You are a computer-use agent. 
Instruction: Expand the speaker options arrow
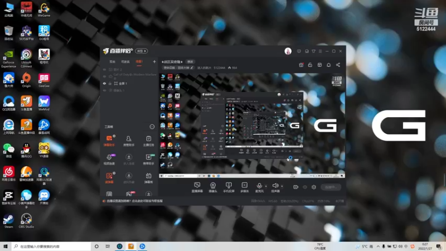282,186
